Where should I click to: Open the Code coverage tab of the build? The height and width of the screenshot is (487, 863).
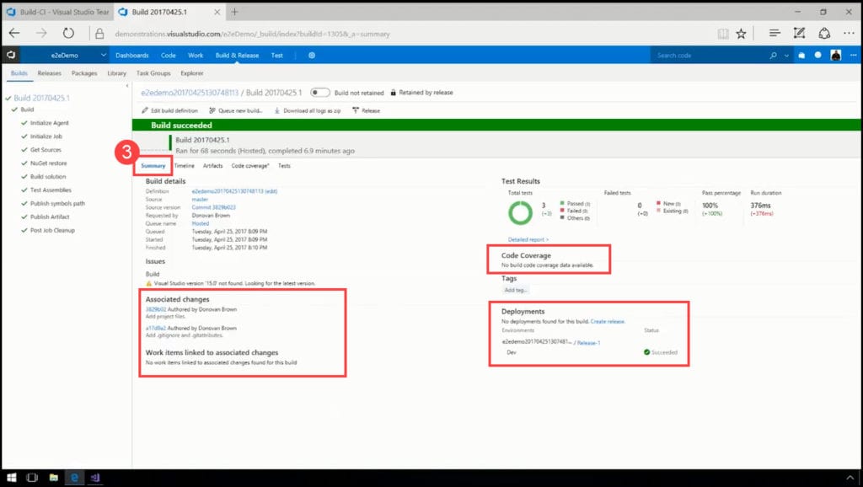(250, 166)
